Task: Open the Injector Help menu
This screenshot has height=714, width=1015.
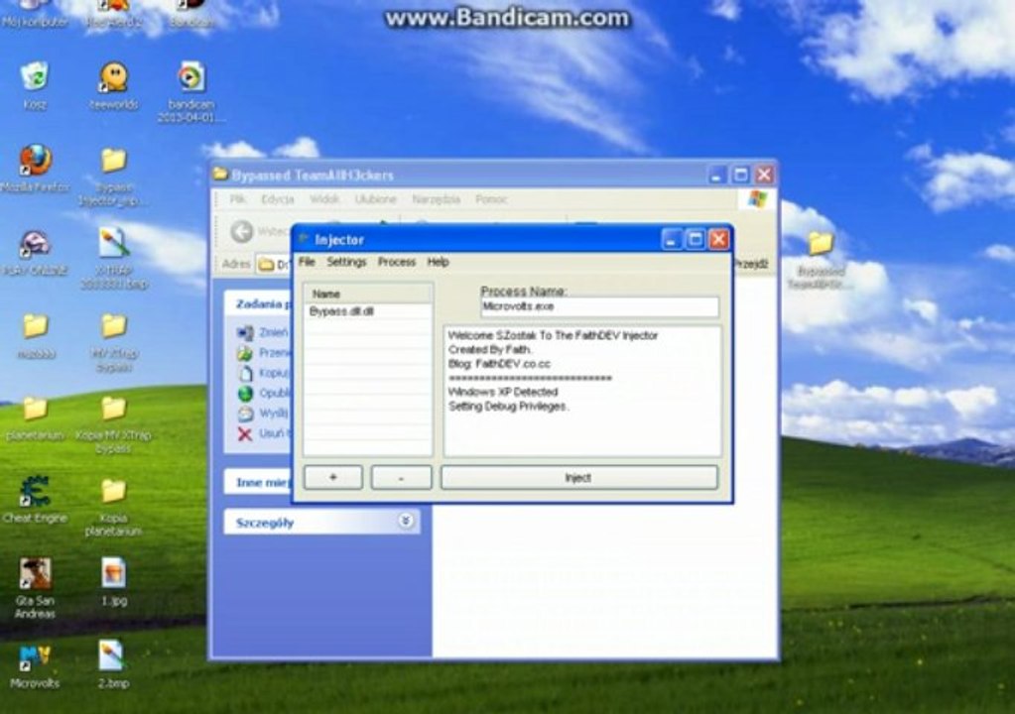Action: pos(439,262)
